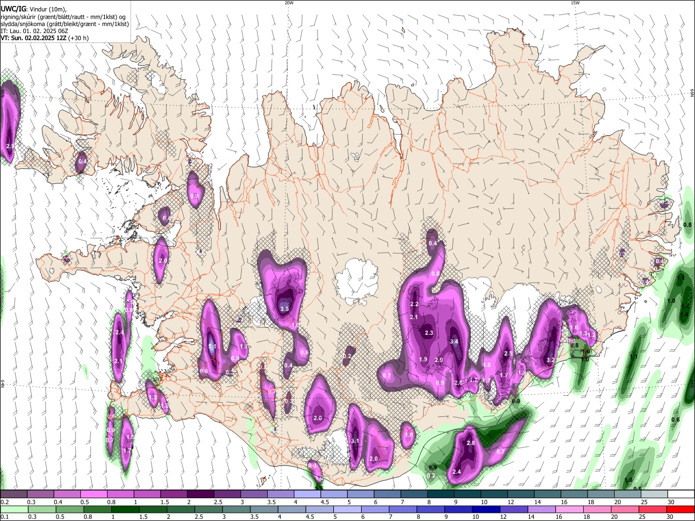Click the '0.2' label under upper colour scale
The width and height of the screenshot is (695, 521).
tap(4, 502)
